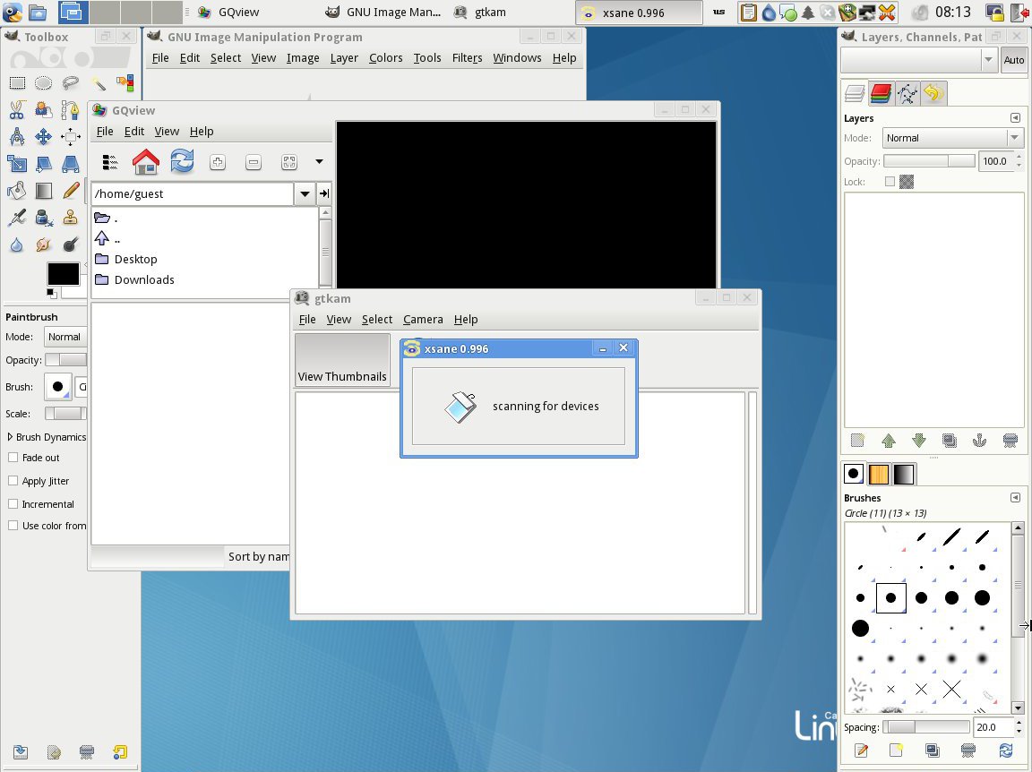This screenshot has height=772, width=1032.
Task: Open the Layers Mode dropdown
Action: 952,138
